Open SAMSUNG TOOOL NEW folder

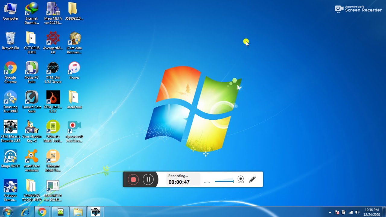(32, 190)
